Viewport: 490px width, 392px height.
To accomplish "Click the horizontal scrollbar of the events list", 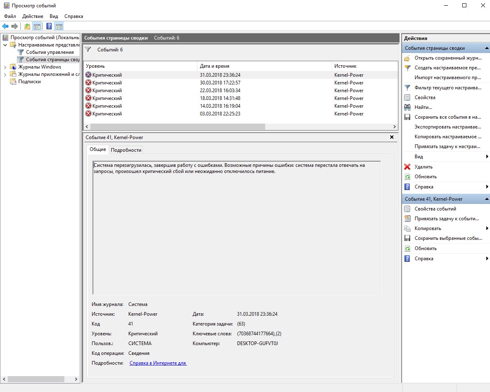I will pyautogui.click(x=175, y=127).
